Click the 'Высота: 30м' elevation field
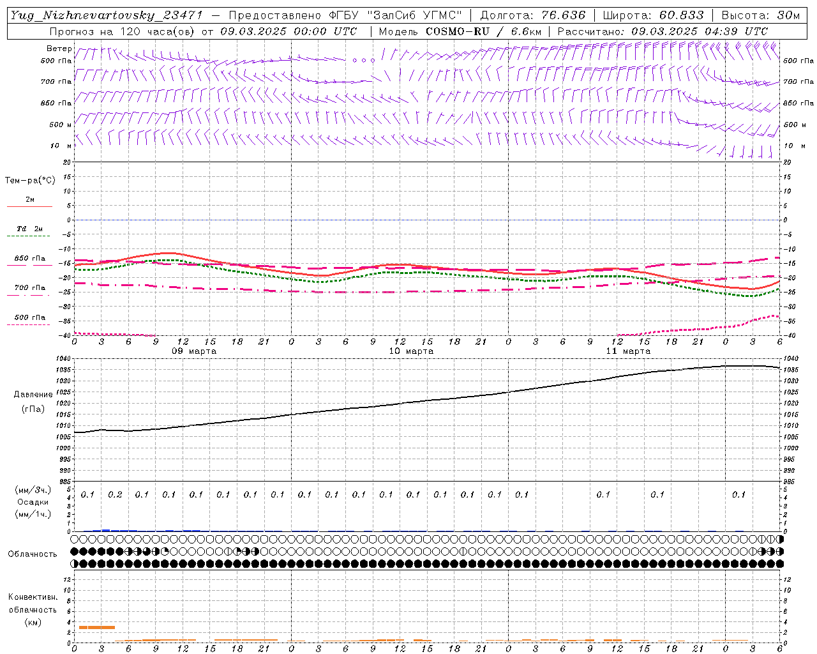This screenshot has width=817, height=654. point(760,15)
